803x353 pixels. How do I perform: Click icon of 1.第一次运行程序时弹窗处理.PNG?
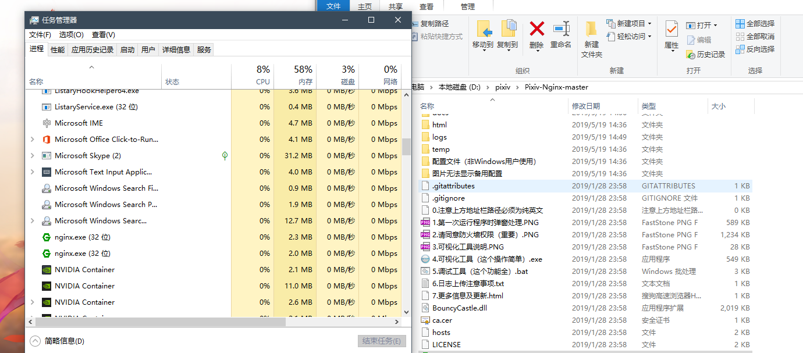(x=425, y=223)
